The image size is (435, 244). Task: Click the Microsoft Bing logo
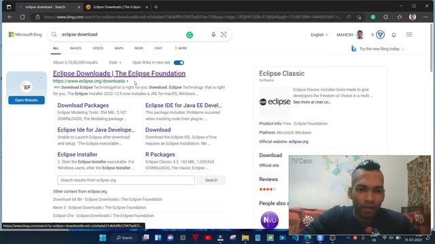pyautogui.click(x=25, y=35)
